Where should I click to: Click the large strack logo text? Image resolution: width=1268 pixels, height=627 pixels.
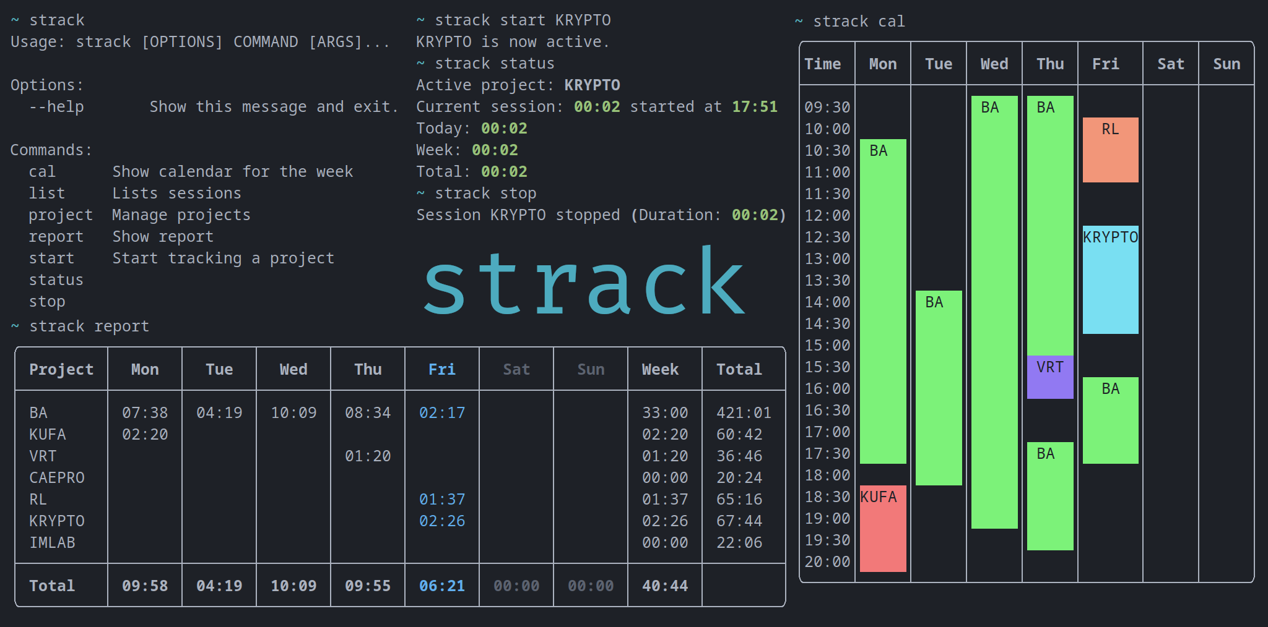point(584,282)
